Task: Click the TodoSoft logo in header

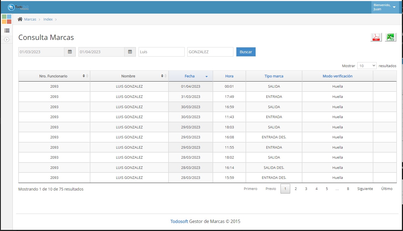Action: coord(18,7)
